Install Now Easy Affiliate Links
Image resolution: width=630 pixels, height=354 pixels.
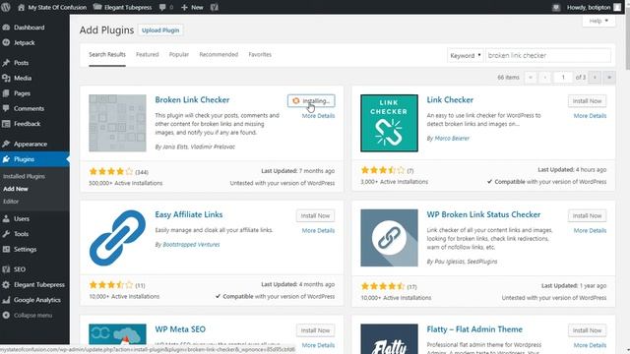[x=315, y=215]
